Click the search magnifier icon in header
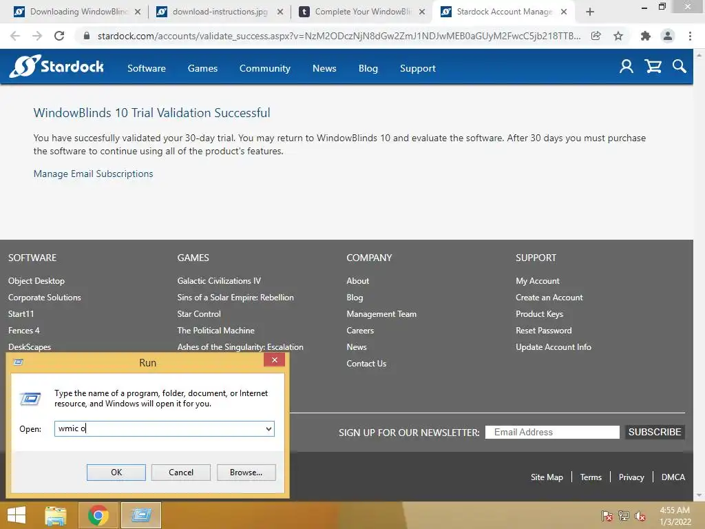 (680, 67)
